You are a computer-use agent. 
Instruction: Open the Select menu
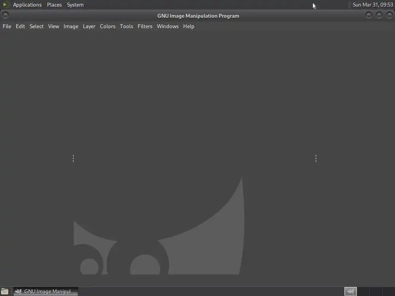pos(37,27)
